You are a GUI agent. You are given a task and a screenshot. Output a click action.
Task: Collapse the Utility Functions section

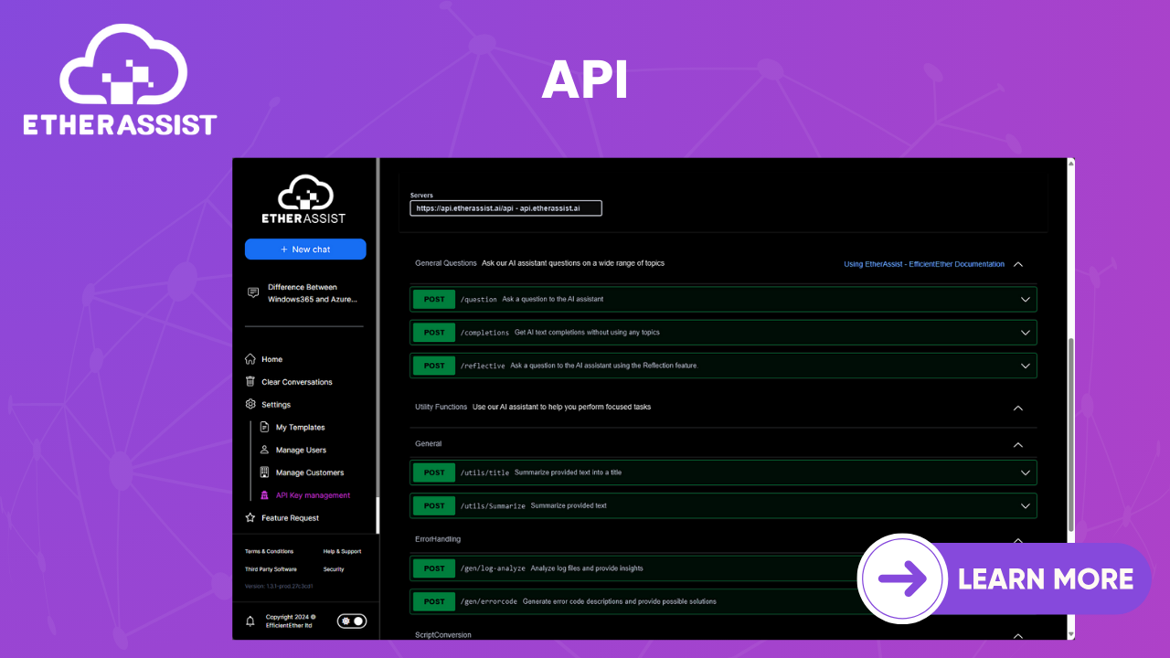click(1018, 408)
